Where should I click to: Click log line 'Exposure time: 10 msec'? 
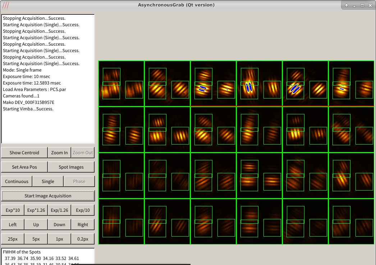coord(26,77)
